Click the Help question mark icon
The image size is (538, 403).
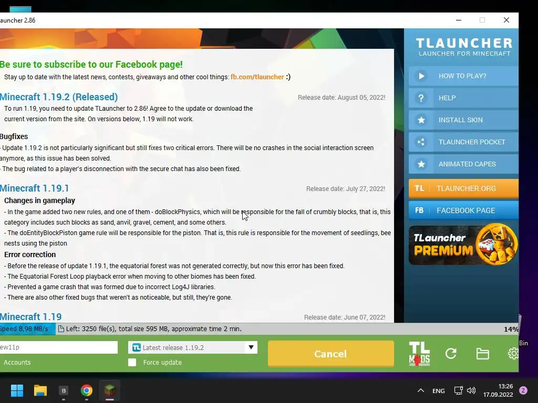point(421,98)
